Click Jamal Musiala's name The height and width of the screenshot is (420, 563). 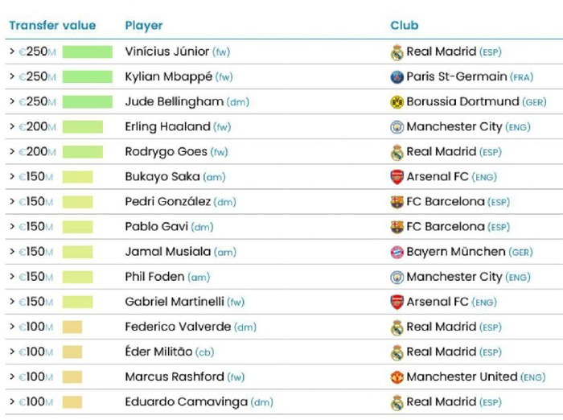coord(167,252)
